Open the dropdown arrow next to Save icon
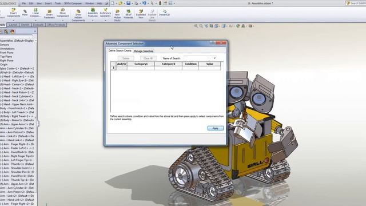This screenshot has width=366, height=206. click(132, 3)
